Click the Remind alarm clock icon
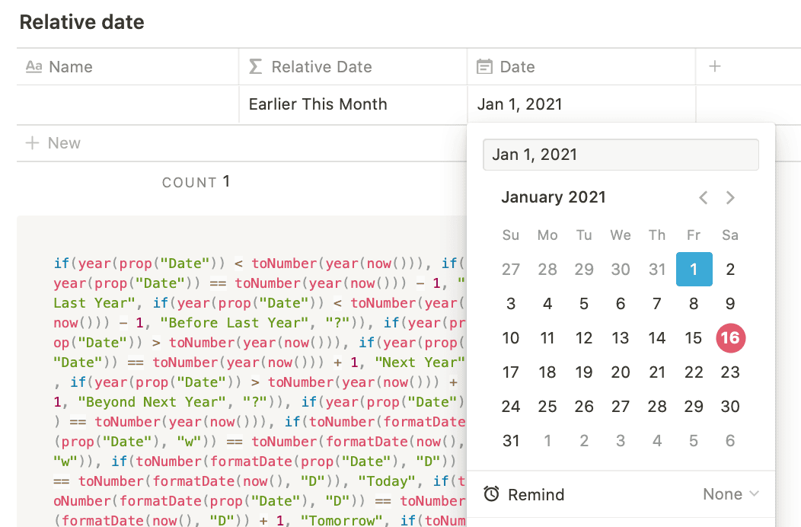This screenshot has height=527, width=801. tap(492, 494)
